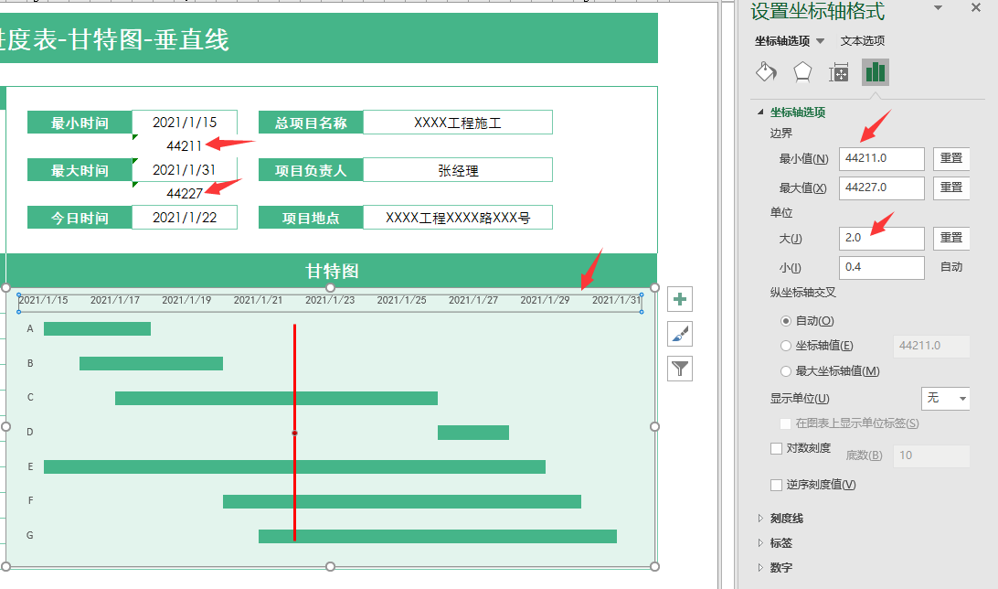The width and height of the screenshot is (998, 589).
Task: Select the 今日时间 date cell 2021/1/22
Action: pos(185,218)
